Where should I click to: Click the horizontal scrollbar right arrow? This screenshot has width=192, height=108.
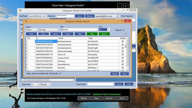coord(73,80)
